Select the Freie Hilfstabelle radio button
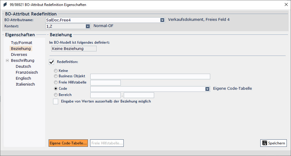This screenshot has width=291, height=156. tap(56, 82)
